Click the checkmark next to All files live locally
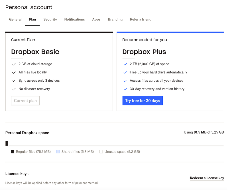 (x=14, y=72)
